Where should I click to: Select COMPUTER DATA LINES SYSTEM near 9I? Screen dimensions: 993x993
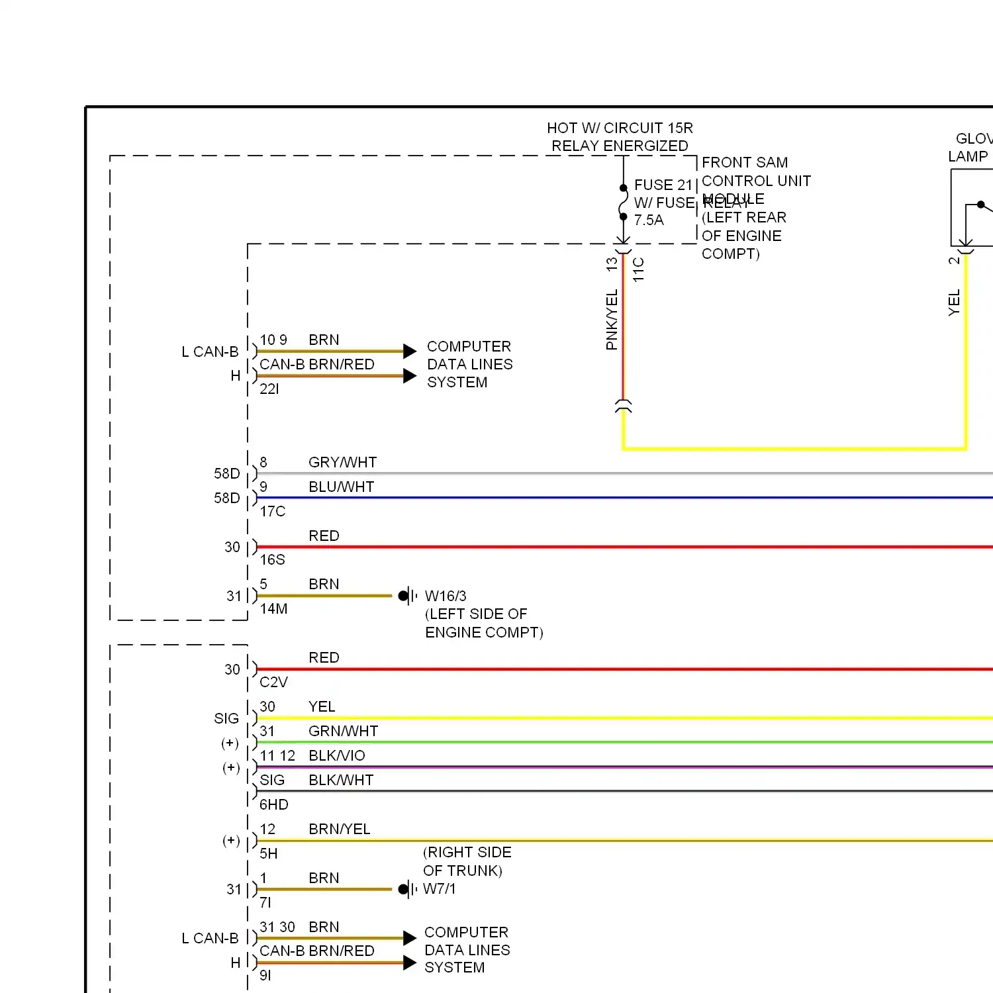tap(467, 950)
